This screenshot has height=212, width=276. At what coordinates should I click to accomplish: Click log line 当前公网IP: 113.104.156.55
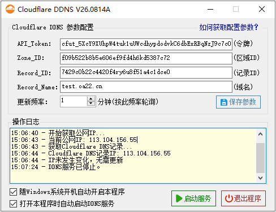[74, 140]
